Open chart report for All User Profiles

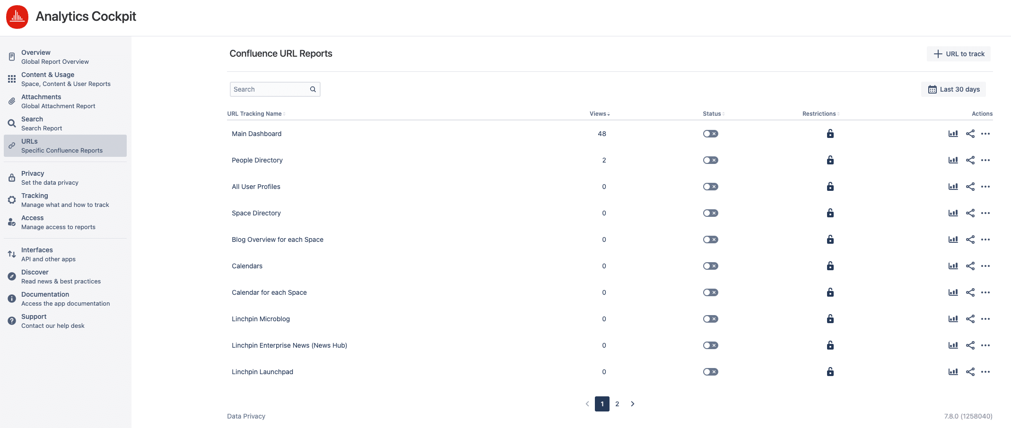pos(953,187)
